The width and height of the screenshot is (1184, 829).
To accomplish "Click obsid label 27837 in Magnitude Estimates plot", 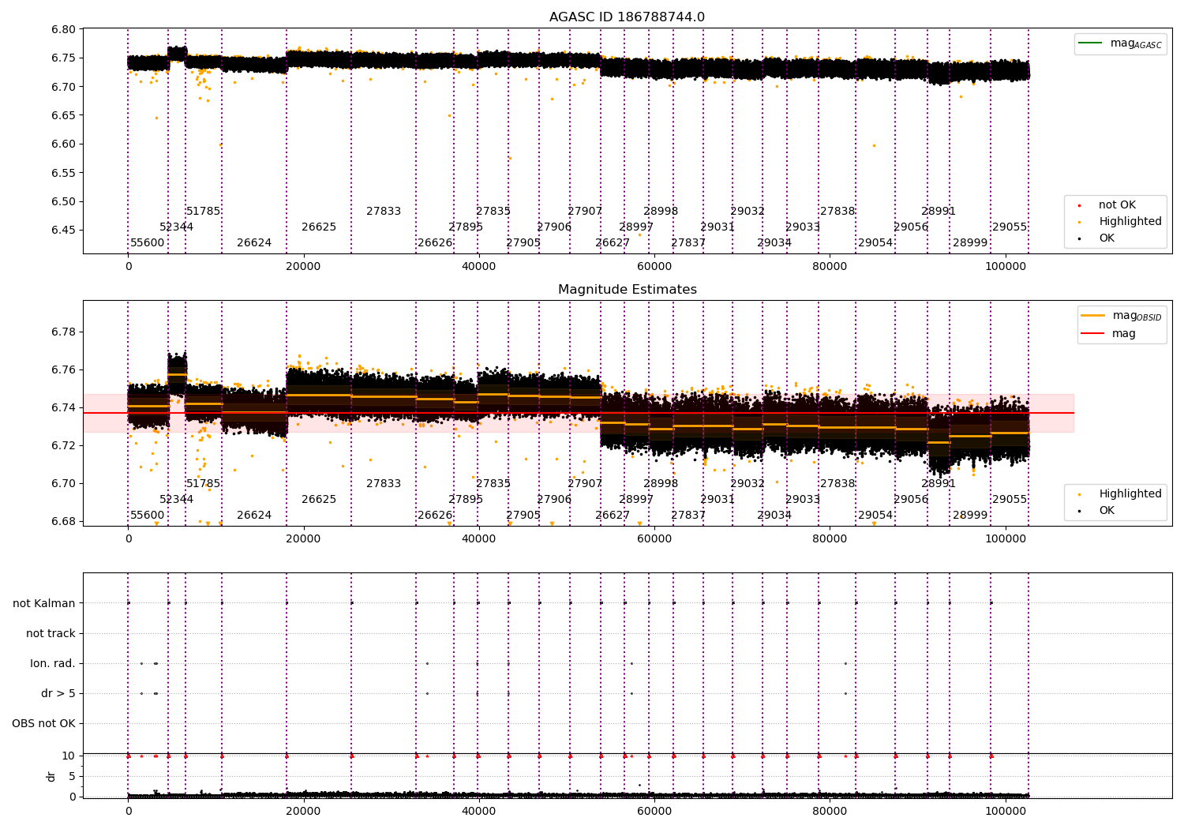I will [688, 515].
